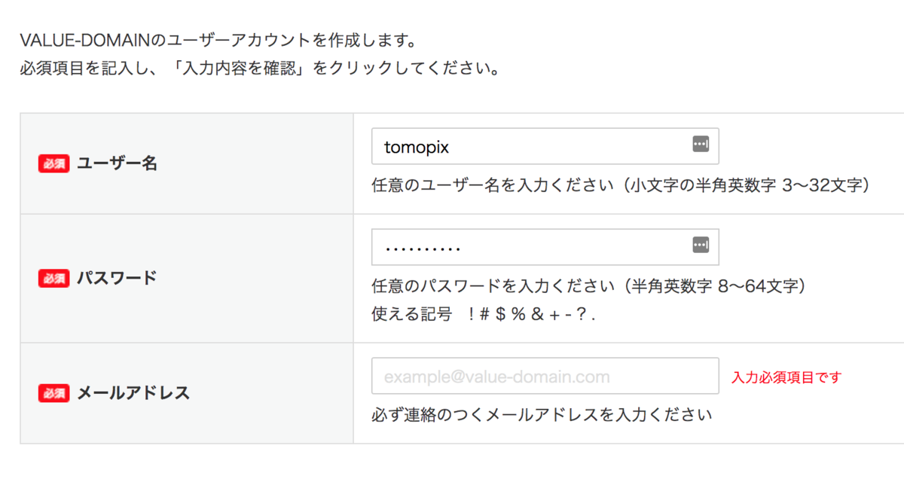Image resolution: width=904 pixels, height=479 pixels.
Task: Click the red 入力必須項目です error message
Action: pos(786,377)
